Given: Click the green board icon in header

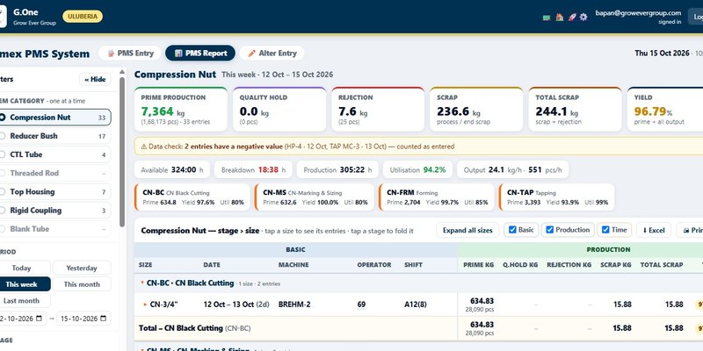Looking at the screenshot, I should pos(547,17).
